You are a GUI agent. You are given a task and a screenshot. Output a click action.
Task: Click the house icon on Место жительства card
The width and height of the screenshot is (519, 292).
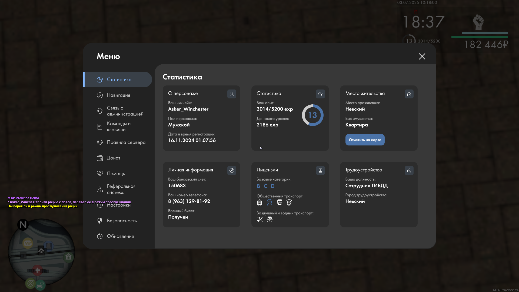tap(409, 94)
